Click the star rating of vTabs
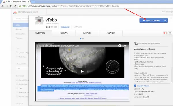The width and height of the screenshot is (173, 106). 50,27
